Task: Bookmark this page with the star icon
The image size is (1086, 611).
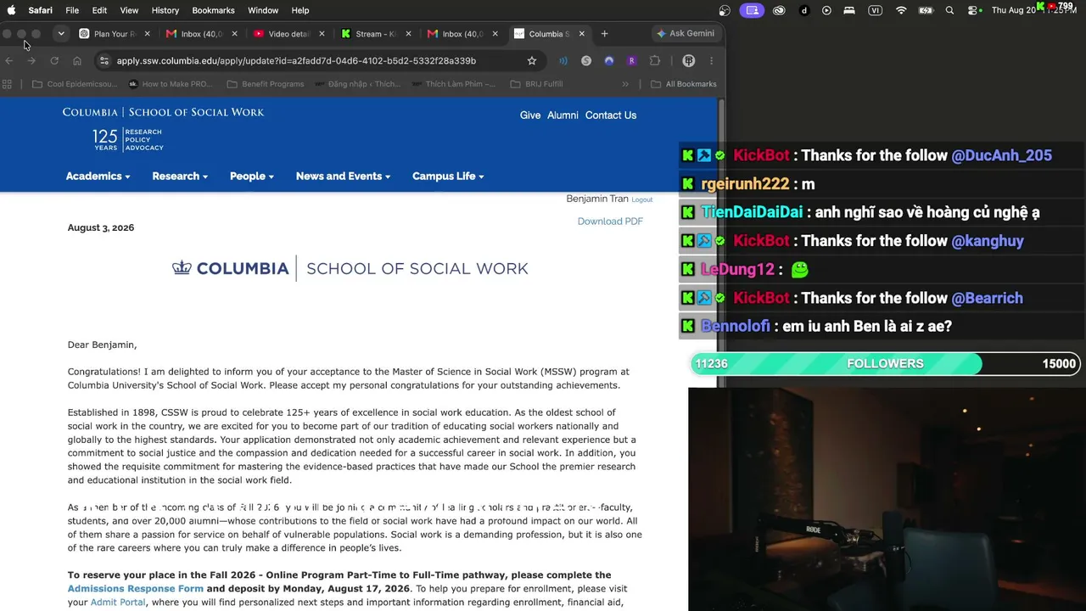Action: pyautogui.click(x=532, y=61)
